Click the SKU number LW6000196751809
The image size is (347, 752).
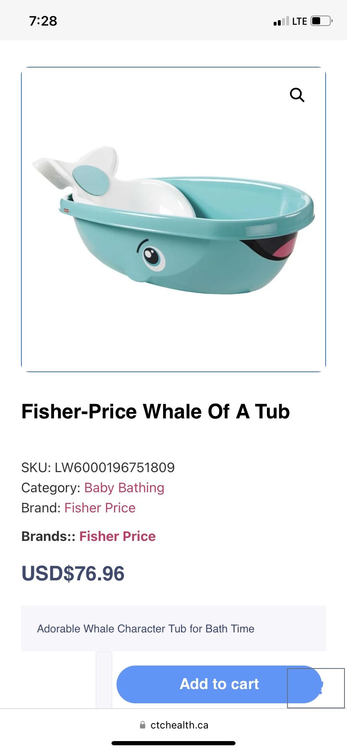(x=114, y=467)
